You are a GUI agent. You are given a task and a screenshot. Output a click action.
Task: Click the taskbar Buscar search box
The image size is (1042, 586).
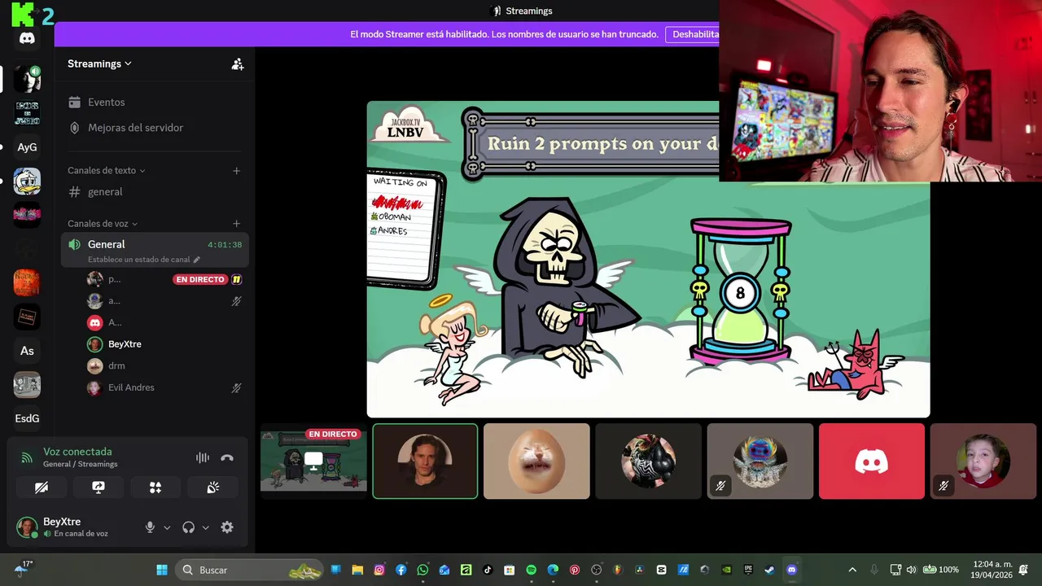249,570
